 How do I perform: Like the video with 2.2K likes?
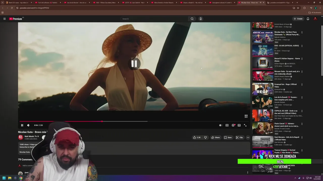[x=197, y=138]
